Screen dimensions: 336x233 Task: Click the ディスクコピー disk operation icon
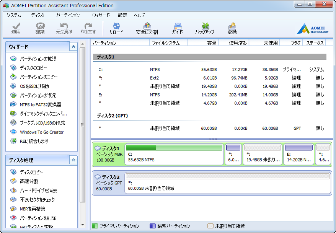pos(13,172)
